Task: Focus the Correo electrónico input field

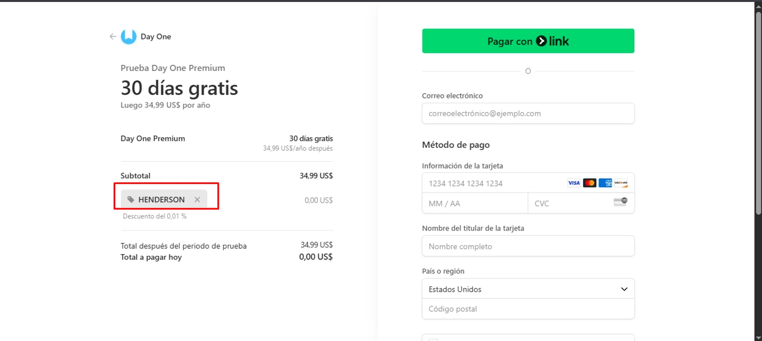Action: point(528,113)
